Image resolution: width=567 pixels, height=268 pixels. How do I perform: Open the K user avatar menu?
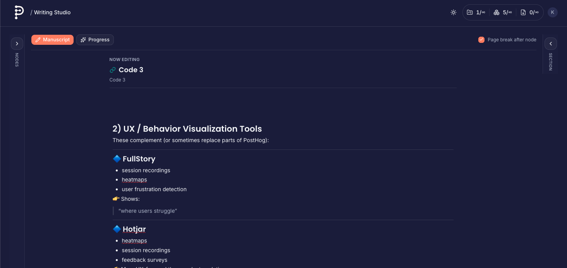[x=553, y=12]
